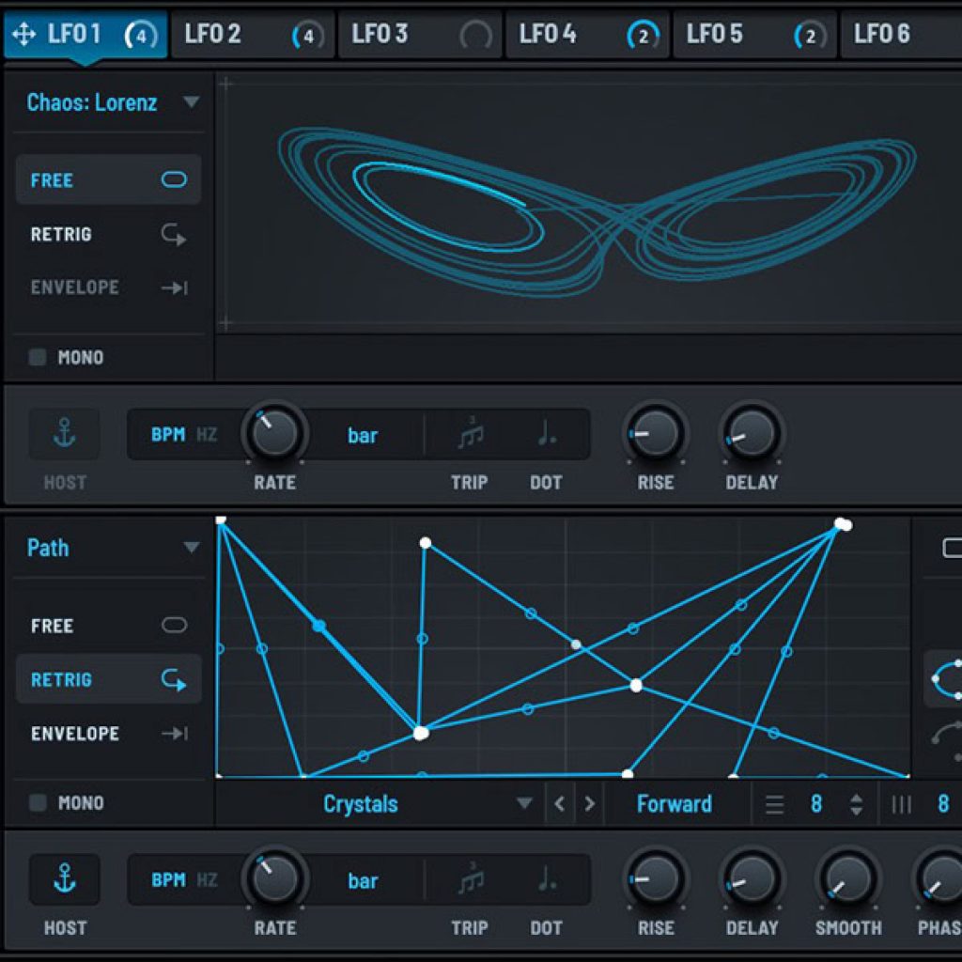Enable triplet timing with the TRIP icon
The width and height of the screenshot is (962, 962).
(471, 434)
